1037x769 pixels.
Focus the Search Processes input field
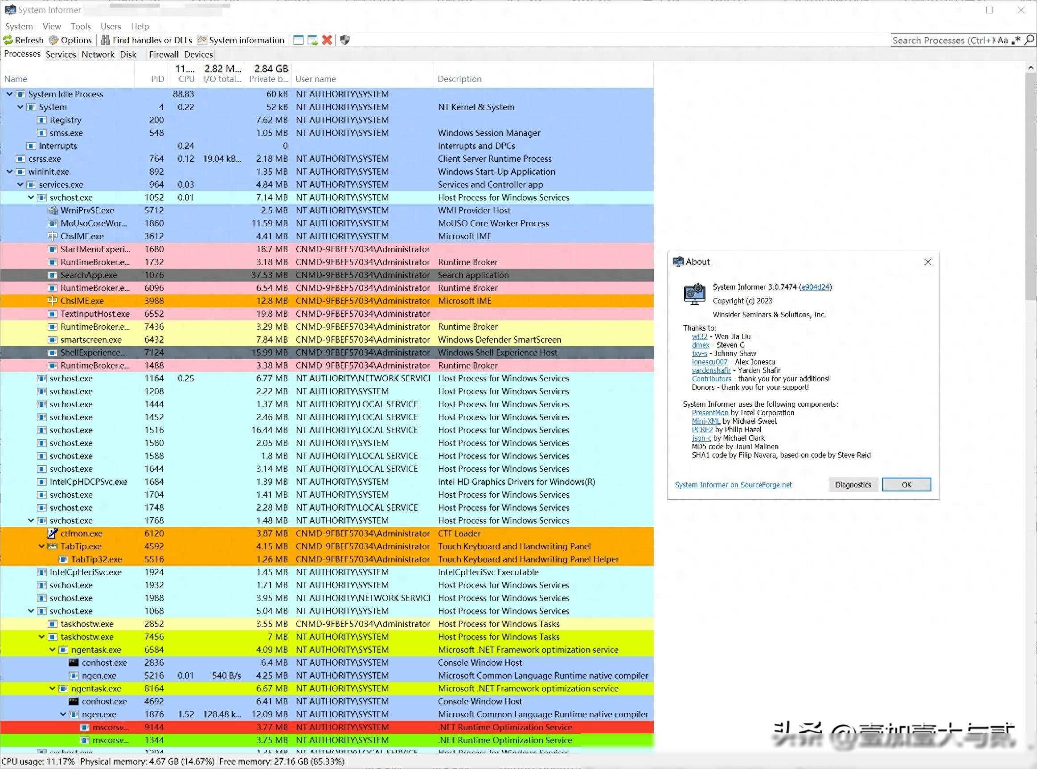(944, 41)
